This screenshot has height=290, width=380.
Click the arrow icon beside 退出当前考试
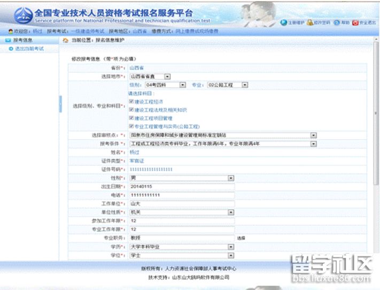[x=11, y=49]
